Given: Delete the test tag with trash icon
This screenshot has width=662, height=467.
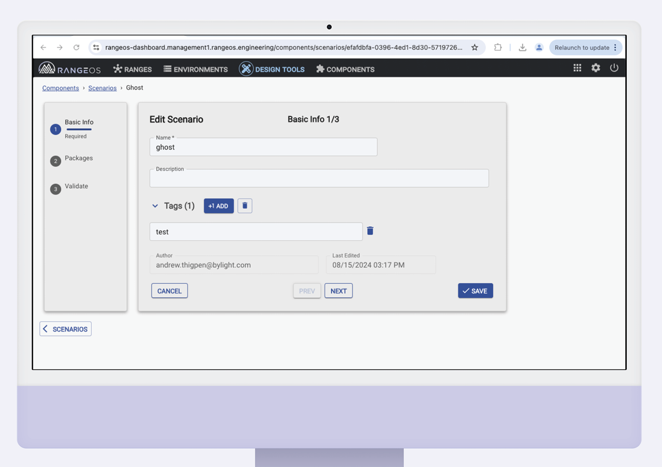Looking at the screenshot, I should coord(370,231).
